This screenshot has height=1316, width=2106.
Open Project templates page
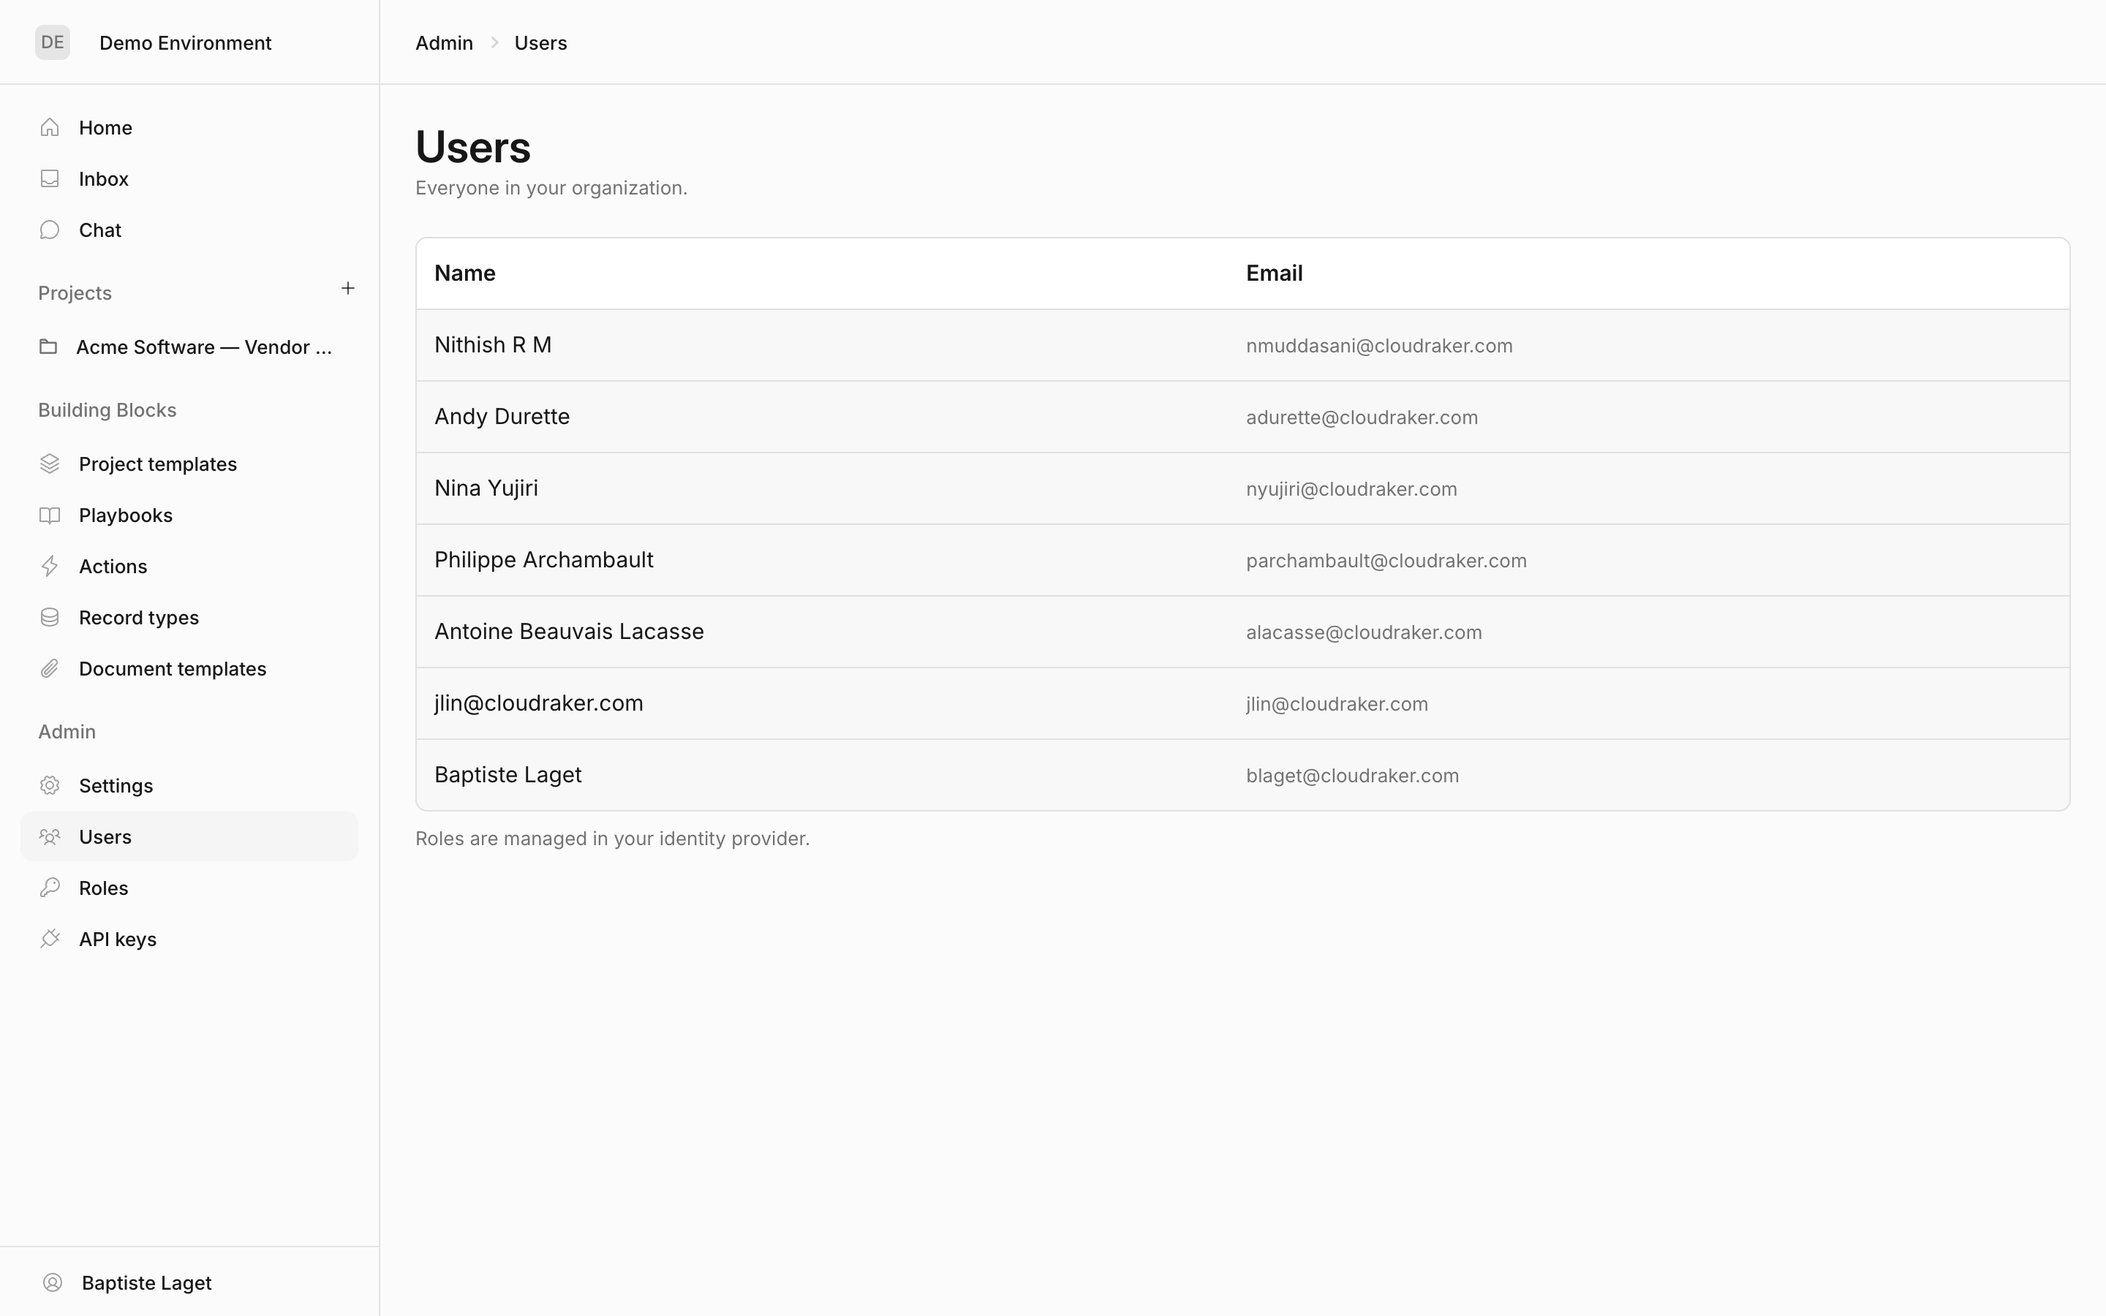tap(189, 464)
